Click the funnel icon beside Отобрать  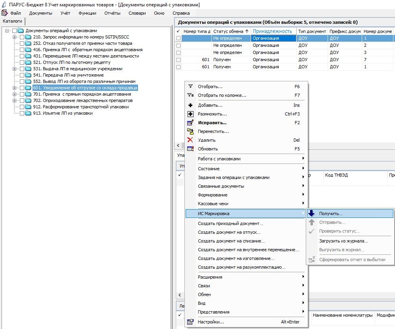(x=190, y=86)
